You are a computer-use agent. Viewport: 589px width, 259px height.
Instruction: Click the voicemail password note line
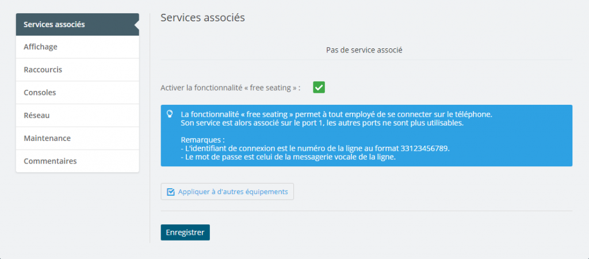point(289,158)
